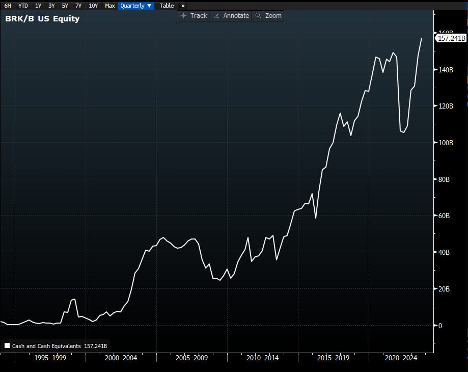
Task: Activate the Annotate tool
Action: 232,15
